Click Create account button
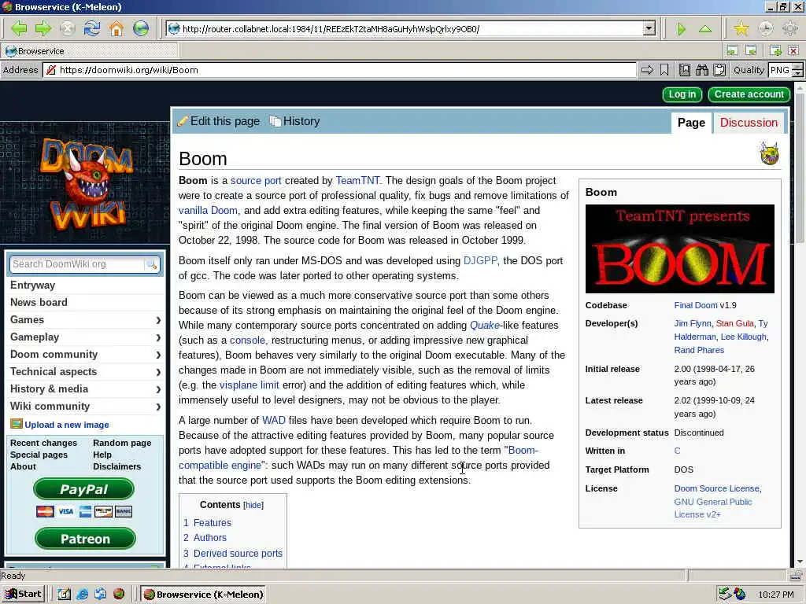This screenshot has height=604, width=806. [x=749, y=94]
